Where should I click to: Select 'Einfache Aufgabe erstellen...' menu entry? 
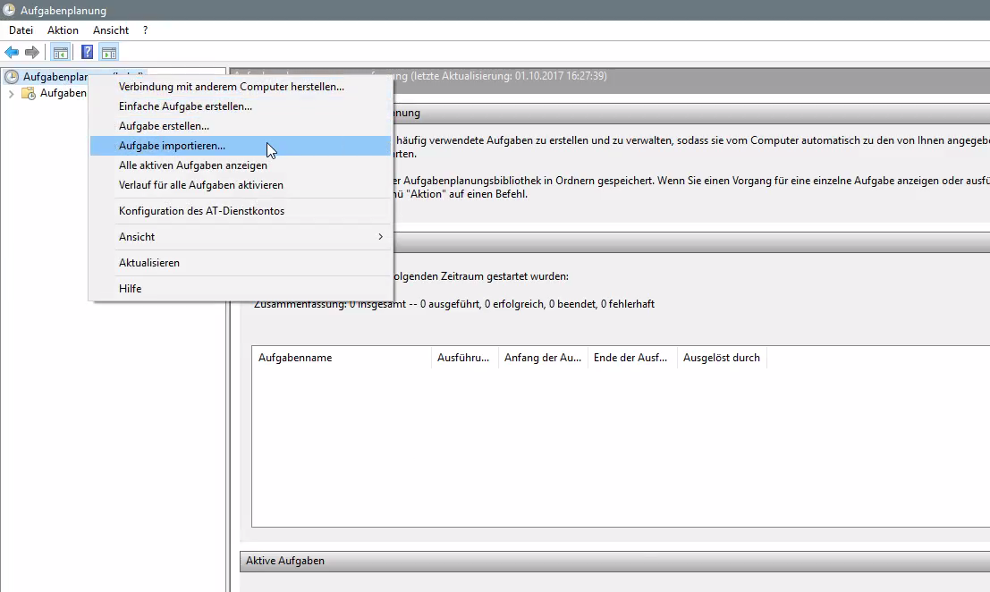coord(185,106)
